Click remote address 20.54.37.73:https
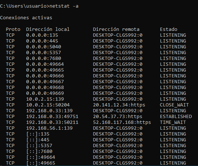This screenshot has height=166, width=198. [118, 116]
